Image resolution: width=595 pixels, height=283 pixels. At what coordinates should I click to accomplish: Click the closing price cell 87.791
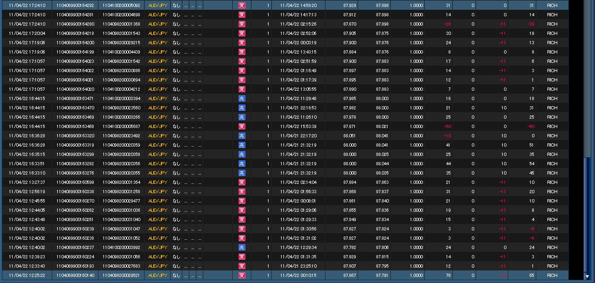(382, 276)
